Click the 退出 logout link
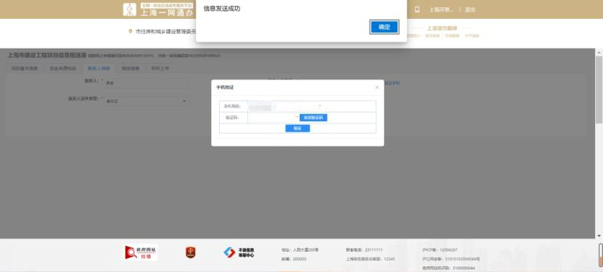 (470, 9)
